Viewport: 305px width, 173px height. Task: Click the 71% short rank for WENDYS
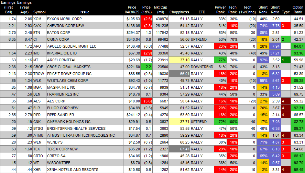click(x=263, y=142)
